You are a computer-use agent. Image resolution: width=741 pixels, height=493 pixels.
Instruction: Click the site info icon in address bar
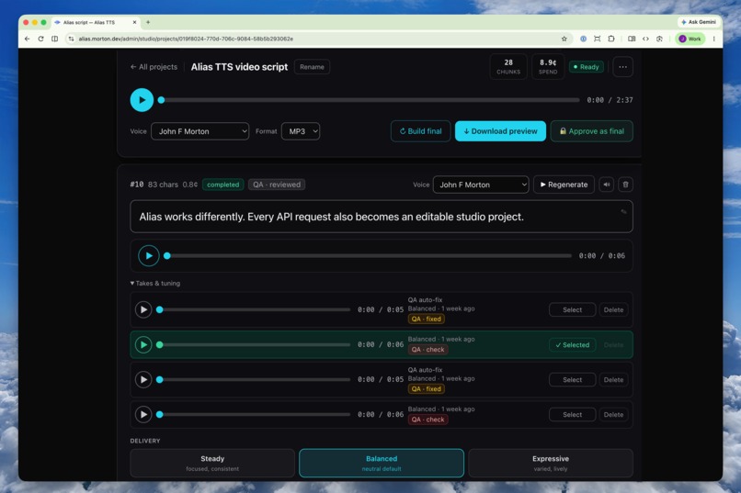point(71,39)
